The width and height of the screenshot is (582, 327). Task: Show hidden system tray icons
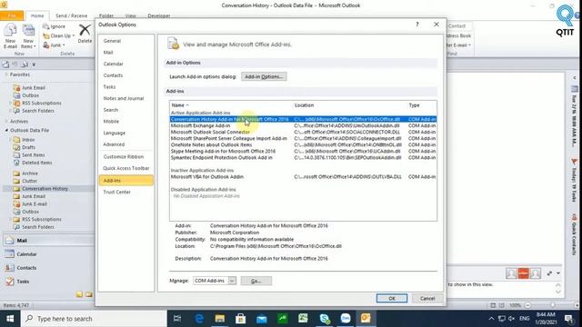click(491, 319)
